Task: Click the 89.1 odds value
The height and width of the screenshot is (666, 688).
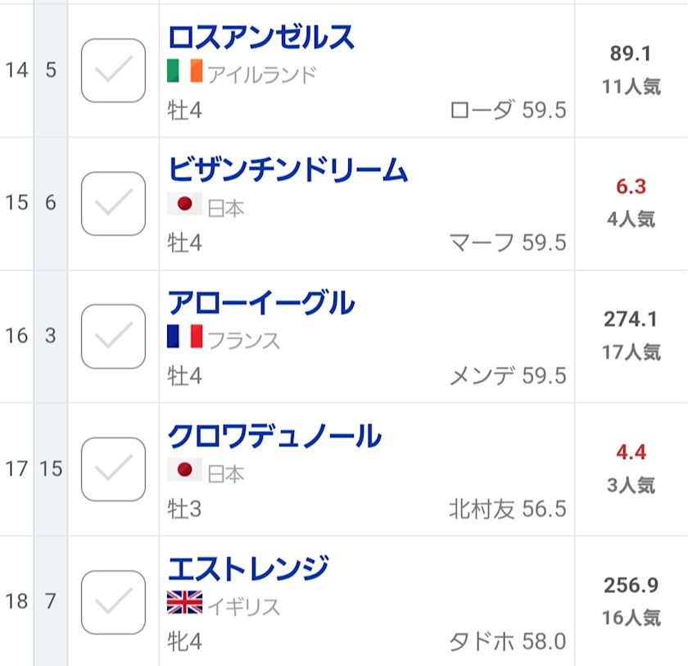Action: (x=631, y=54)
